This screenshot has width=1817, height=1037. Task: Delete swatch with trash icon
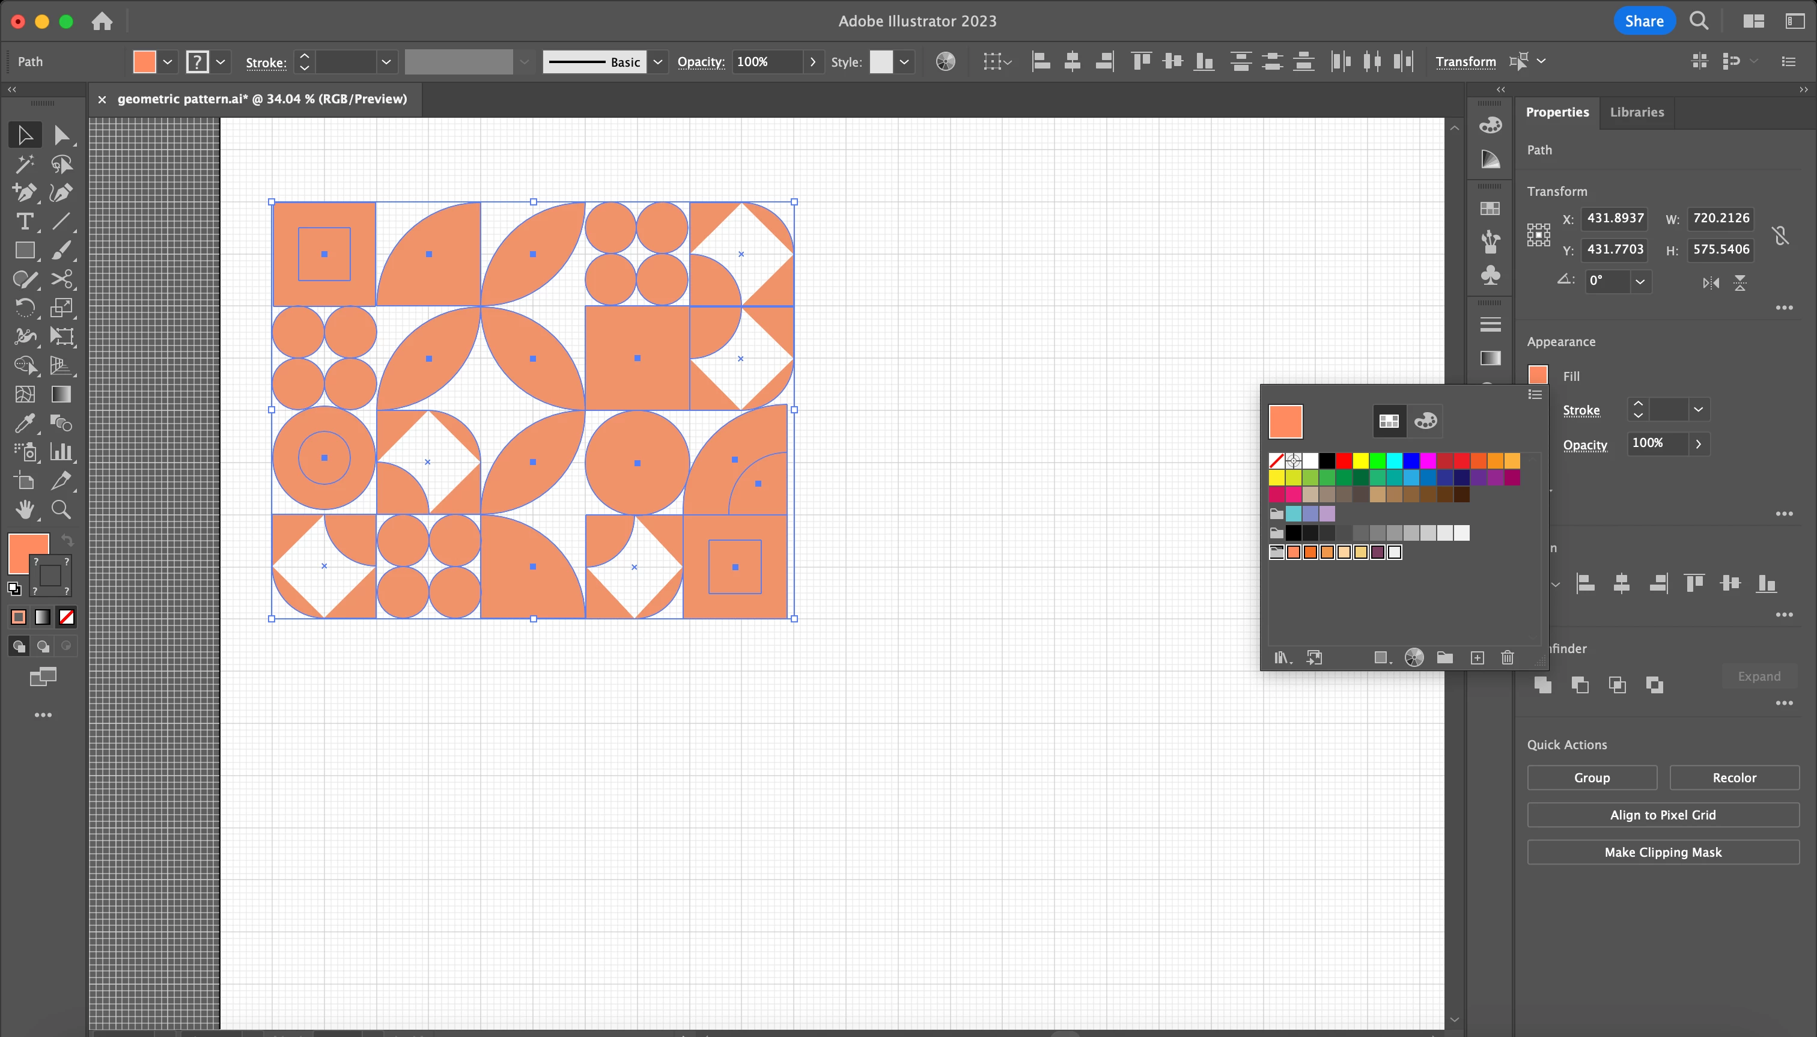click(x=1507, y=657)
